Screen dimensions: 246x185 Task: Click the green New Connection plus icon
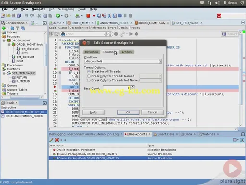[4, 28]
